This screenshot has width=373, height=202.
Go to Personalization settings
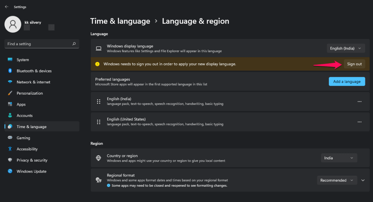(30, 93)
